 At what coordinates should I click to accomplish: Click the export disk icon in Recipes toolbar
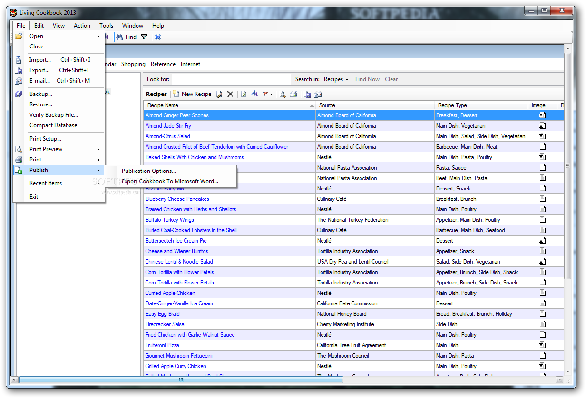coord(307,94)
